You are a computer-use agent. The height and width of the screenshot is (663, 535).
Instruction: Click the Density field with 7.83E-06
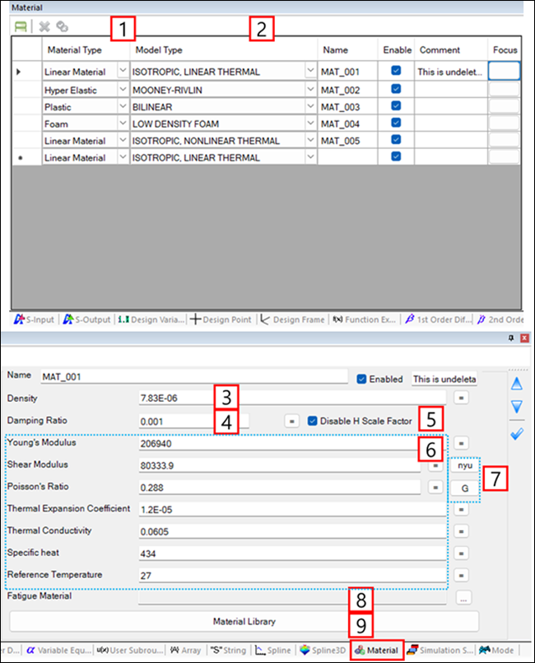(x=292, y=398)
